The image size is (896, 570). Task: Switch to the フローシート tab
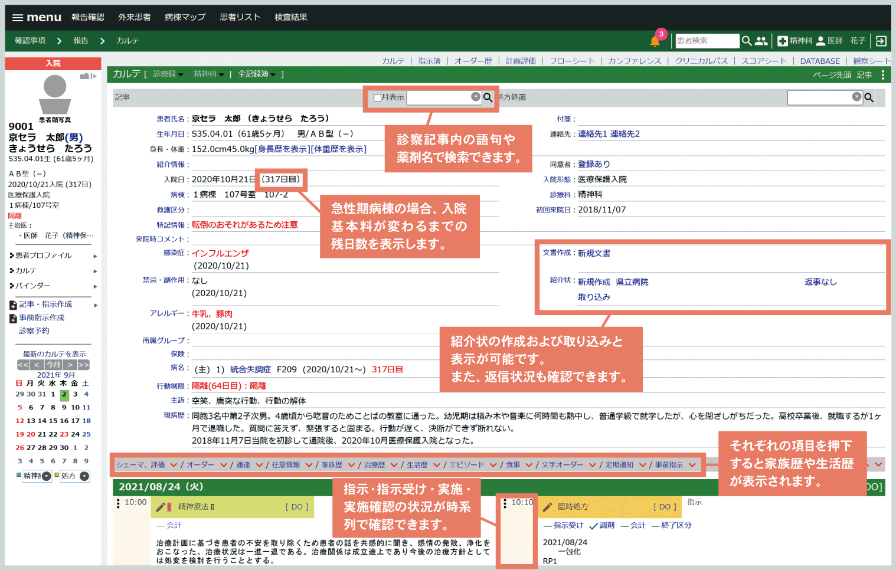pos(571,61)
